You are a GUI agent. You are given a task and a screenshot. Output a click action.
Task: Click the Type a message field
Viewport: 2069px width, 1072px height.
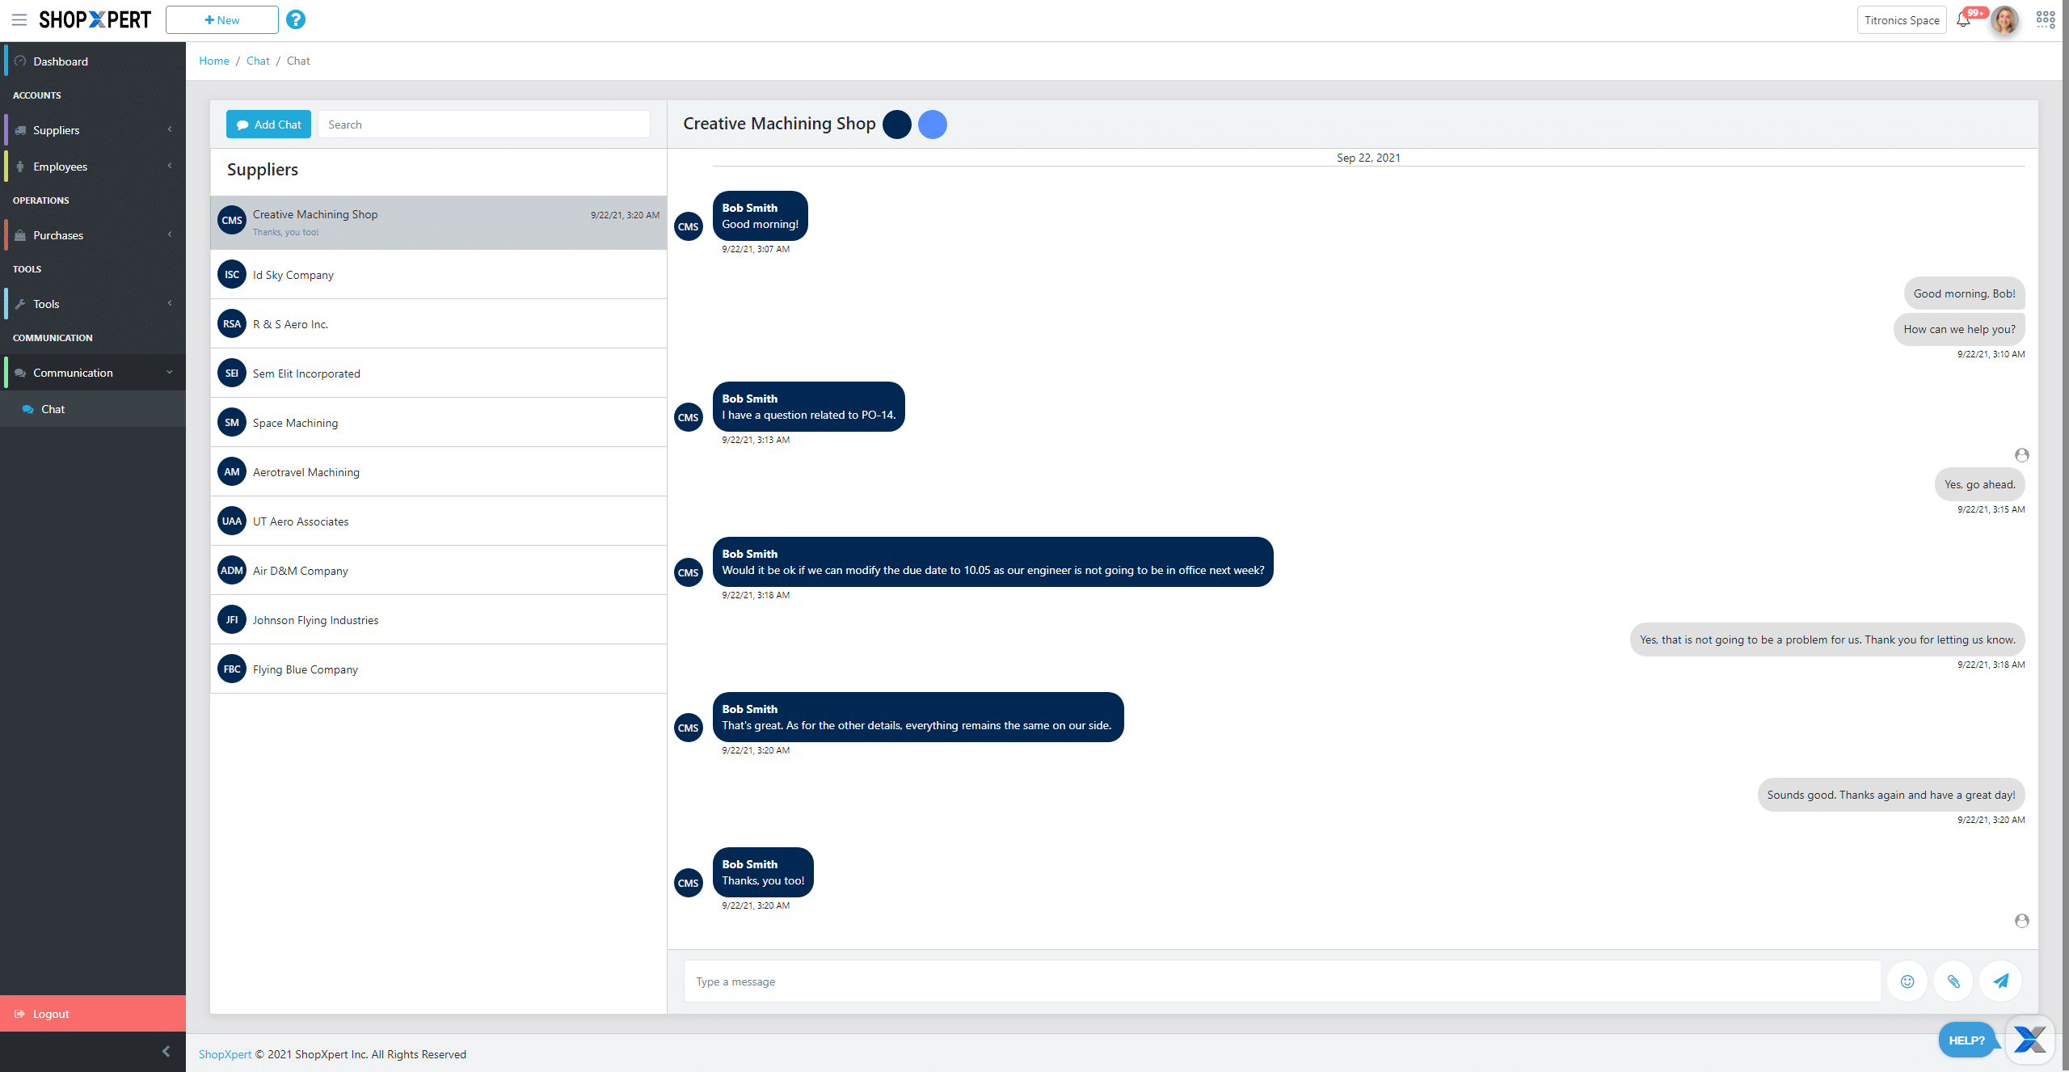point(1281,981)
